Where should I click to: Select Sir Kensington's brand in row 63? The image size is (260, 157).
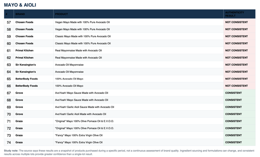26,65
